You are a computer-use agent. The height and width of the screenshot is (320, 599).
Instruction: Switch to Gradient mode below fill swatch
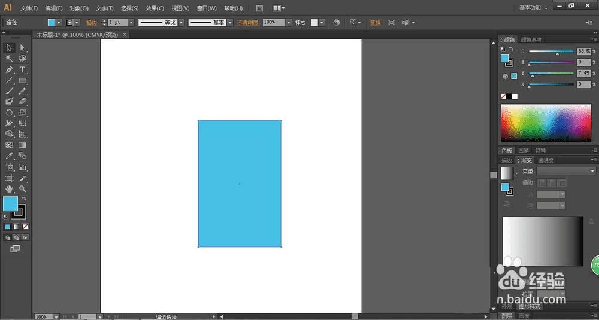pos(16,227)
